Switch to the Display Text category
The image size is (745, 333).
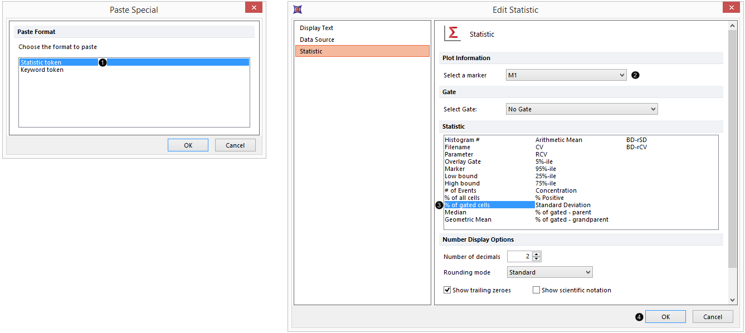point(316,28)
